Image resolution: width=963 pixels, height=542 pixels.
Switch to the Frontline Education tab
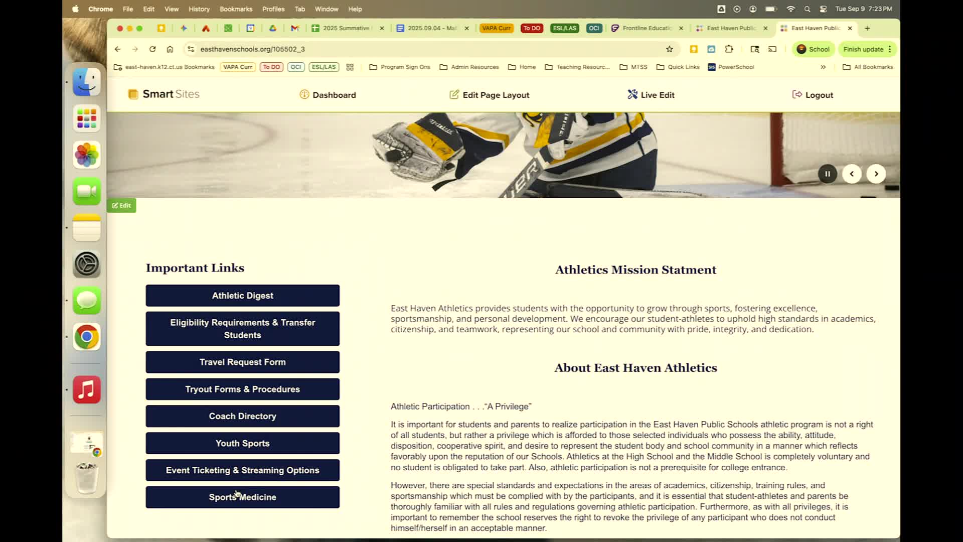[x=646, y=28]
